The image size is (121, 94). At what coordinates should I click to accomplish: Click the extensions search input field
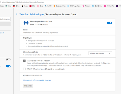[5, 19]
